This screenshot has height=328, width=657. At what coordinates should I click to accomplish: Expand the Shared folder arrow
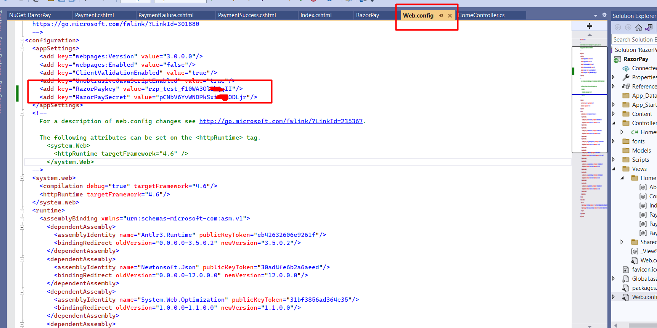(622, 242)
